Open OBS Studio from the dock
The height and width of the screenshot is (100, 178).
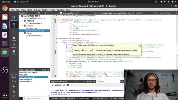point(5,70)
